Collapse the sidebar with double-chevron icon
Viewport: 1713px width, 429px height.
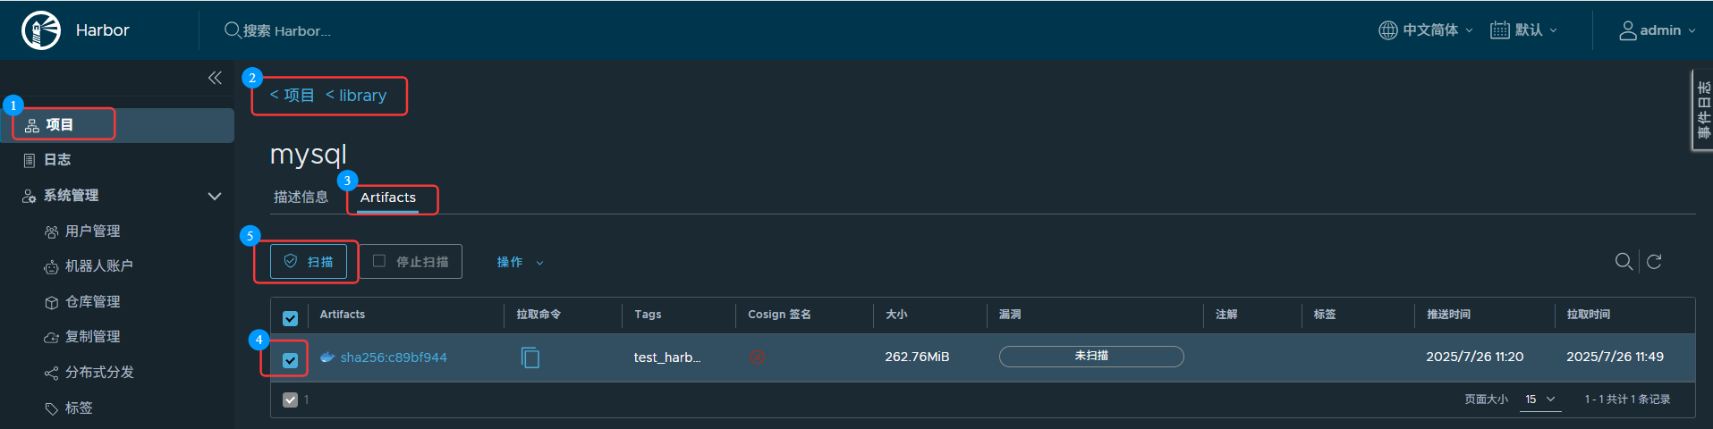pos(215,78)
